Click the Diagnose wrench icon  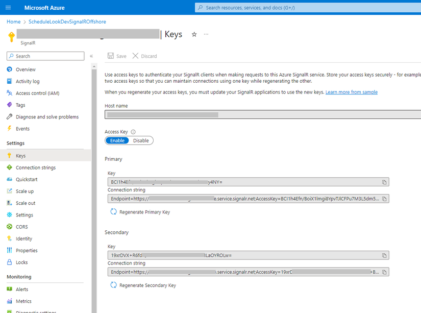pyautogui.click(x=9, y=116)
